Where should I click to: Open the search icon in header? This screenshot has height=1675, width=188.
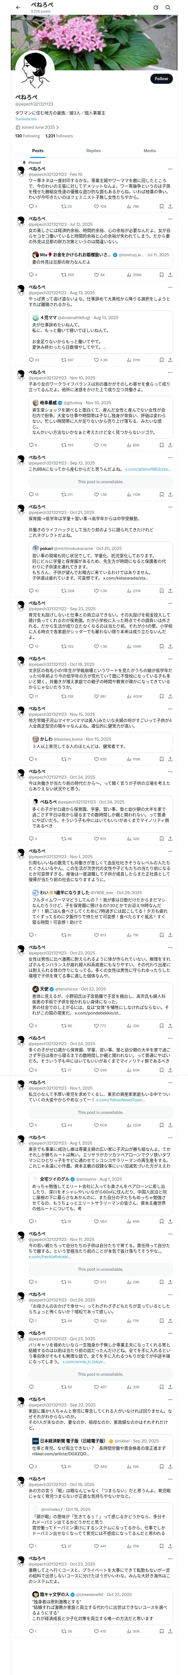pyautogui.click(x=168, y=7)
